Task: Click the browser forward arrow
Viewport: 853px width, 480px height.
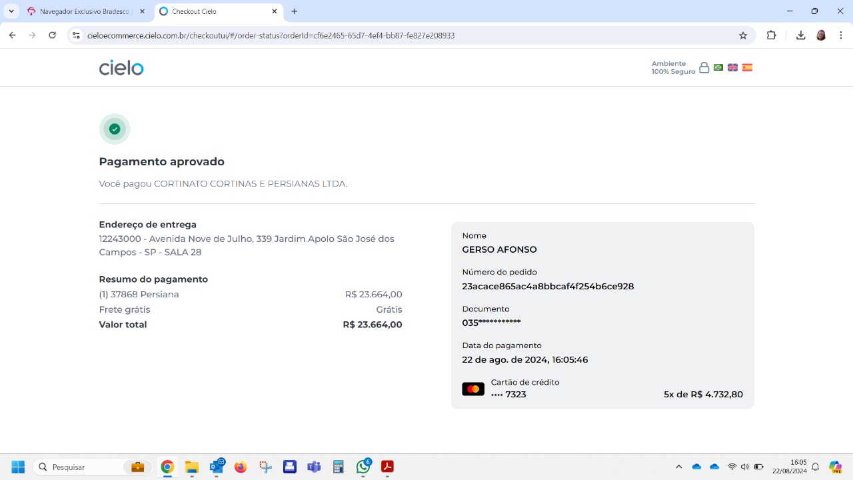Action: (x=32, y=35)
